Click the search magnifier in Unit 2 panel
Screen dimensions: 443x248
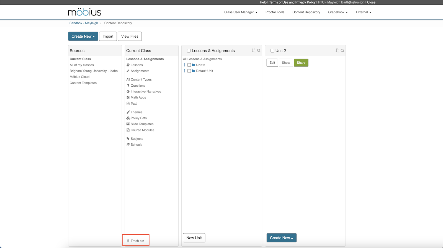(x=342, y=51)
